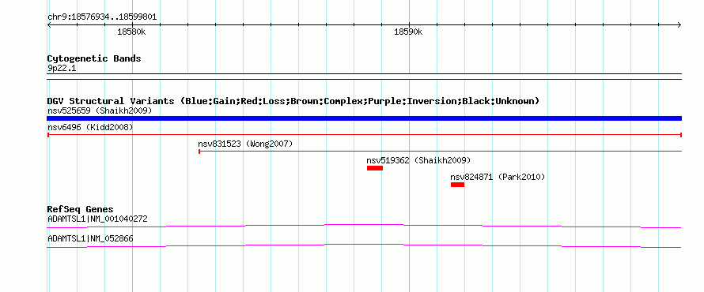Open the nsv831523 (Wong2007) variant label
This screenshot has width=704, height=292.
point(245,144)
